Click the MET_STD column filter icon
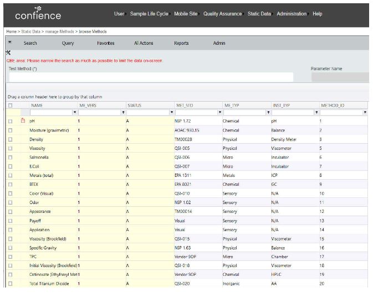Viewport: 373px width, 303px height. coord(219,112)
